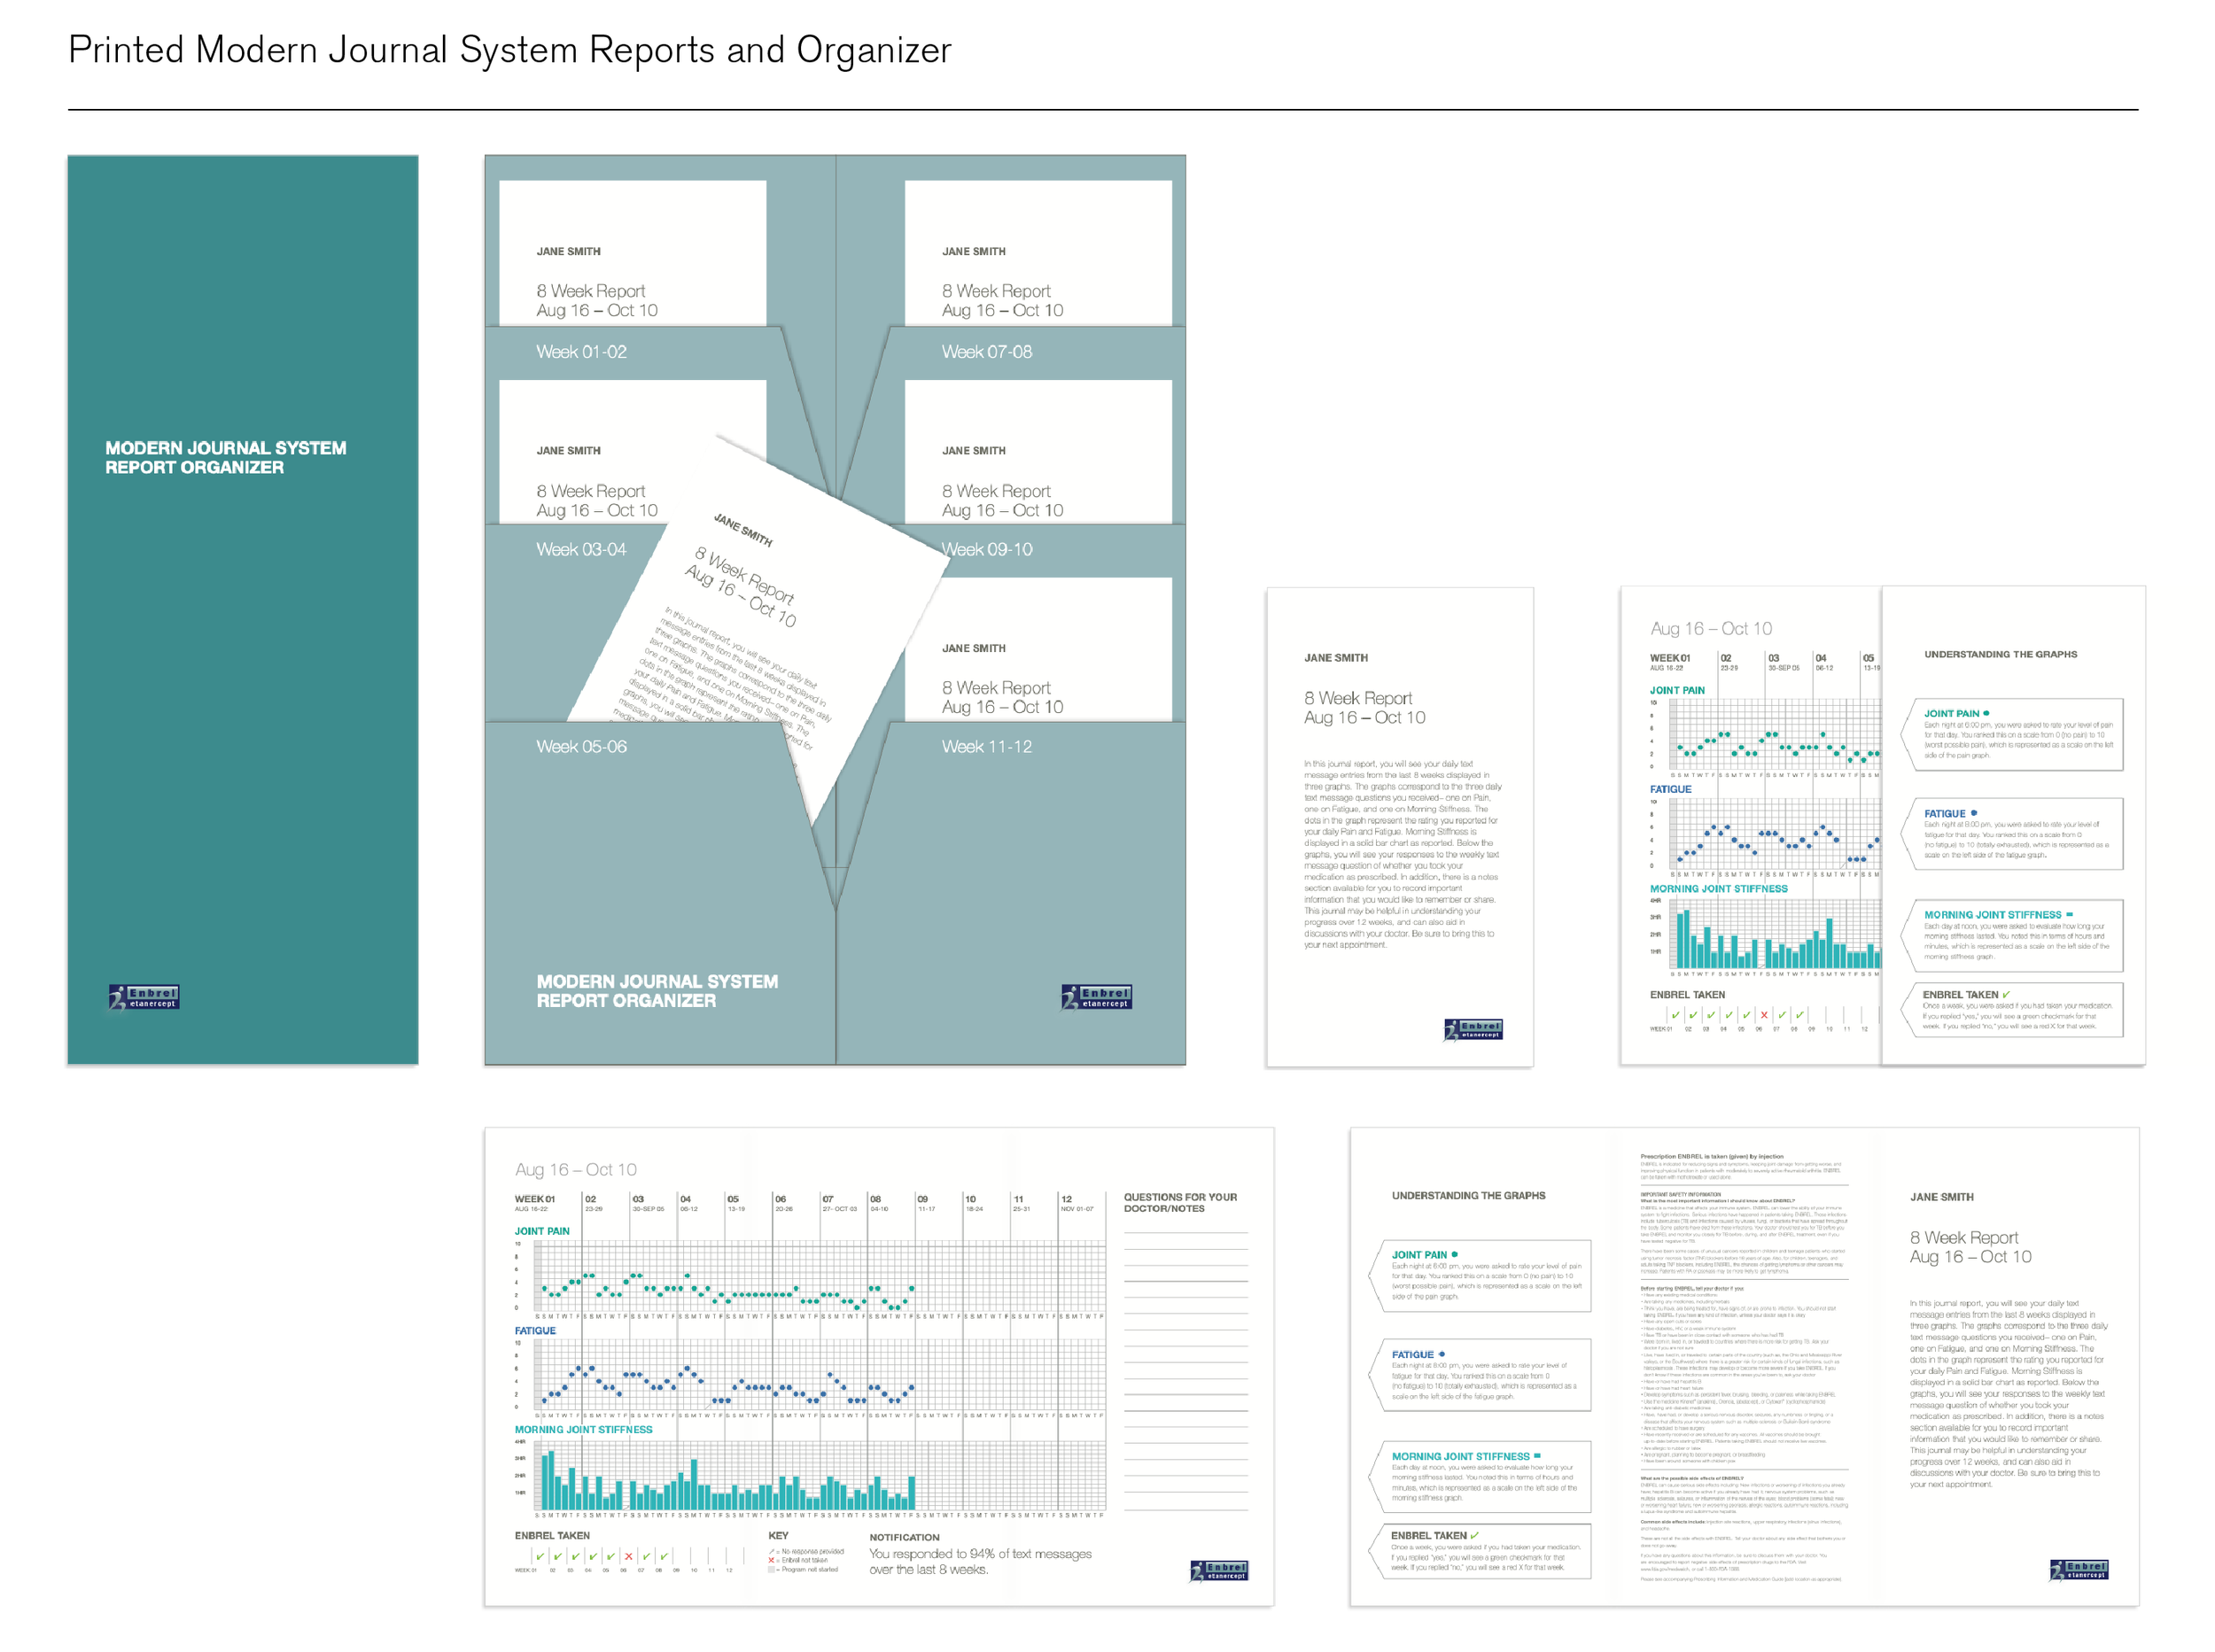Image resolution: width=2215 pixels, height=1652 pixels.
Task: Click the 'UNDERSTANDING THE GRAPHS' heading on the two-page spread beside the cover page
Action: coord(1999,654)
